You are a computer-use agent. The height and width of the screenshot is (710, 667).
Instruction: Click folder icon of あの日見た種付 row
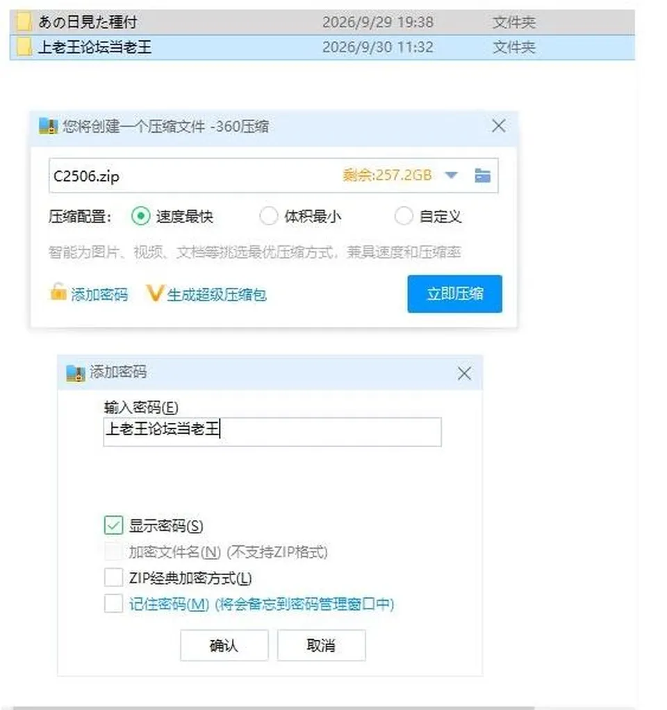tap(24, 22)
